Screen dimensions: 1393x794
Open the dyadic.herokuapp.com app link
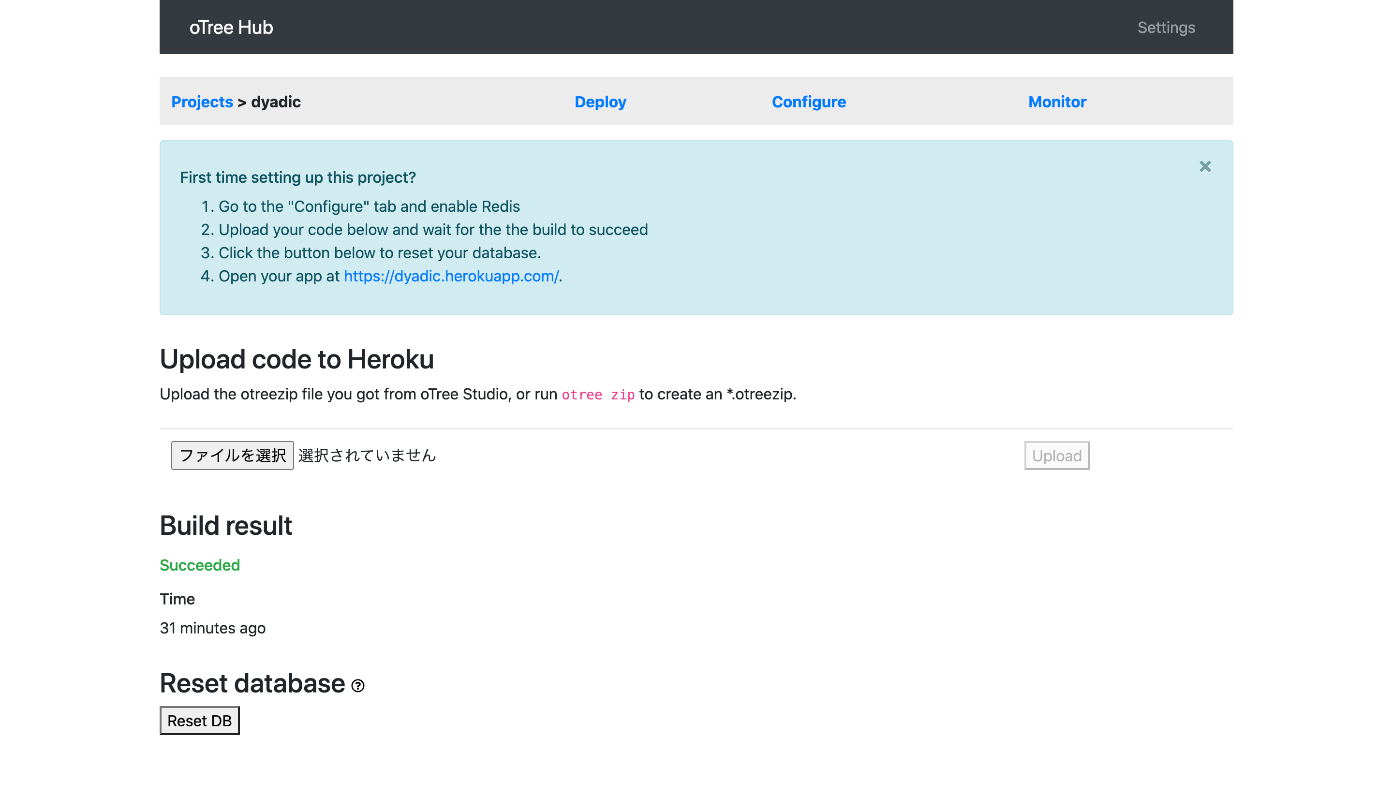pos(450,276)
